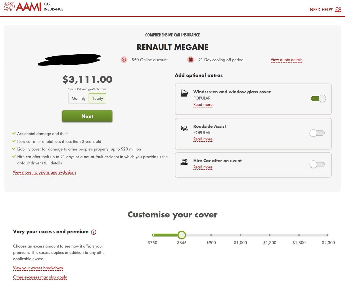This screenshot has height=284, width=345.
Task: Set excess slider to $1,000
Action: [x=240, y=235]
